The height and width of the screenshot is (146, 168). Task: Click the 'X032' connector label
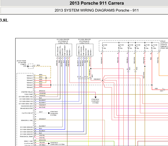[137, 69]
